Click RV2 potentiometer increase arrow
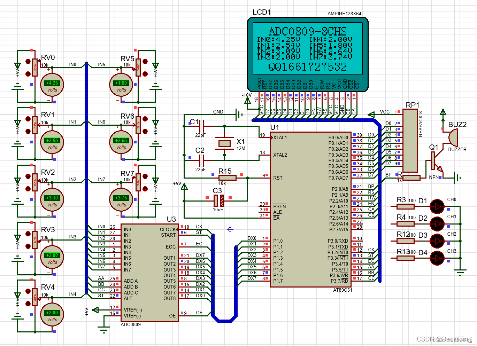The width and height of the screenshot is (477, 346). click(28, 176)
